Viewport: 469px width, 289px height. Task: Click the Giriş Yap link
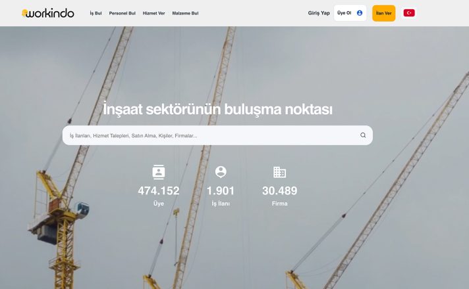[x=319, y=13]
